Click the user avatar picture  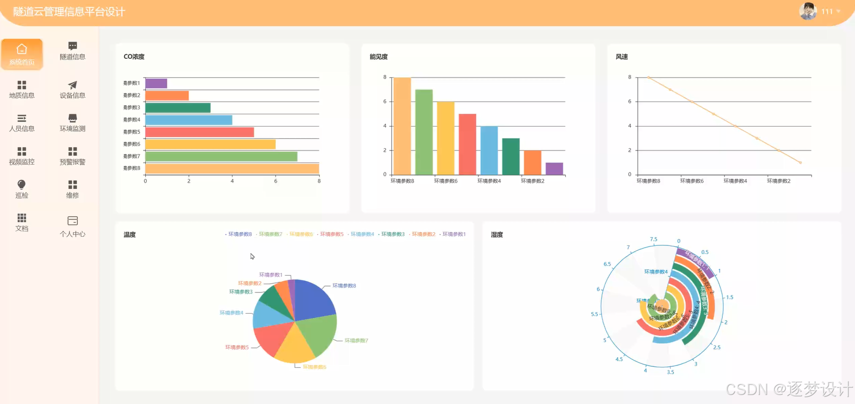click(808, 11)
